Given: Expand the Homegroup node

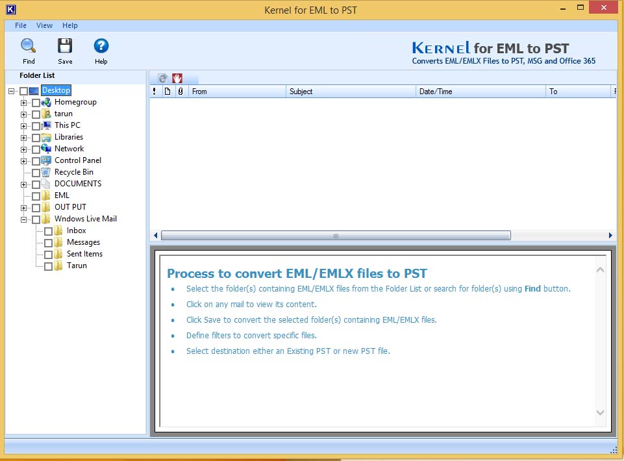Looking at the screenshot, I should (23, 103).
